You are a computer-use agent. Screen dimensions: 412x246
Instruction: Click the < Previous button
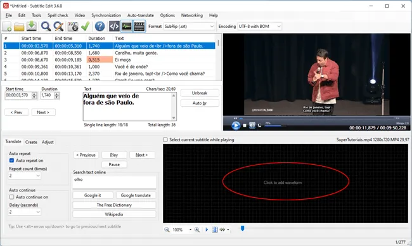[x=86, y=155]
